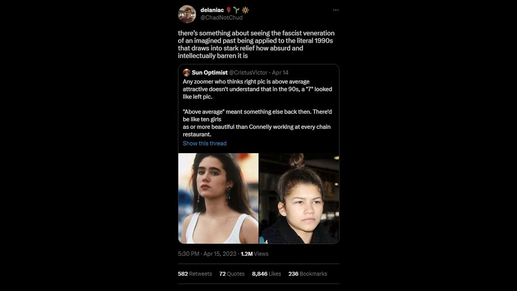Click delaniac's profile avatar
Viewport: 517px width, 291px height.
point(187,14)
